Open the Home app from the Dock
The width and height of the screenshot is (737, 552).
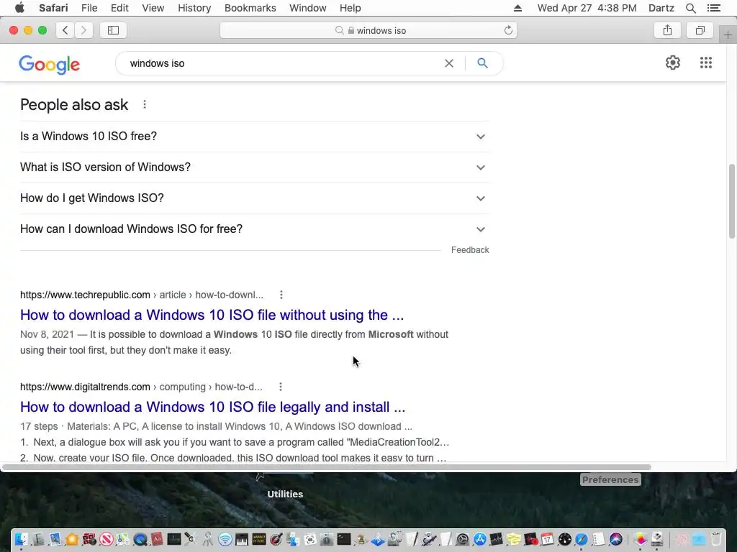point(72,539)
